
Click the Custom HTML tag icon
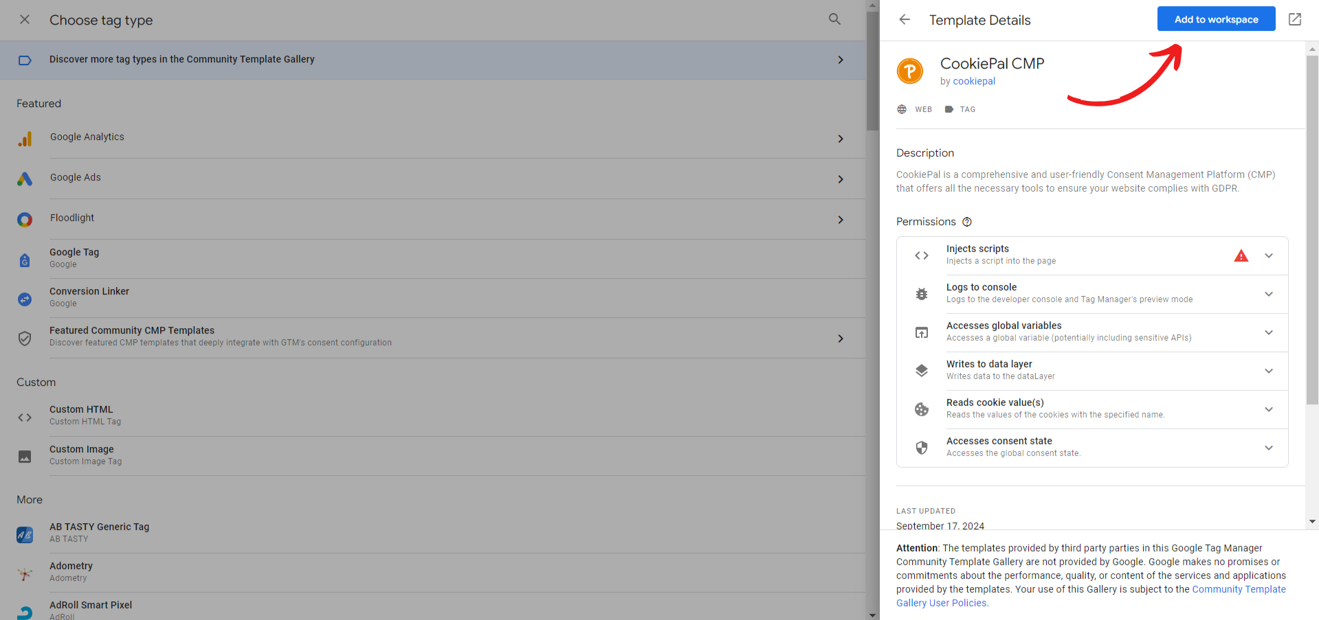coord(25,417)
